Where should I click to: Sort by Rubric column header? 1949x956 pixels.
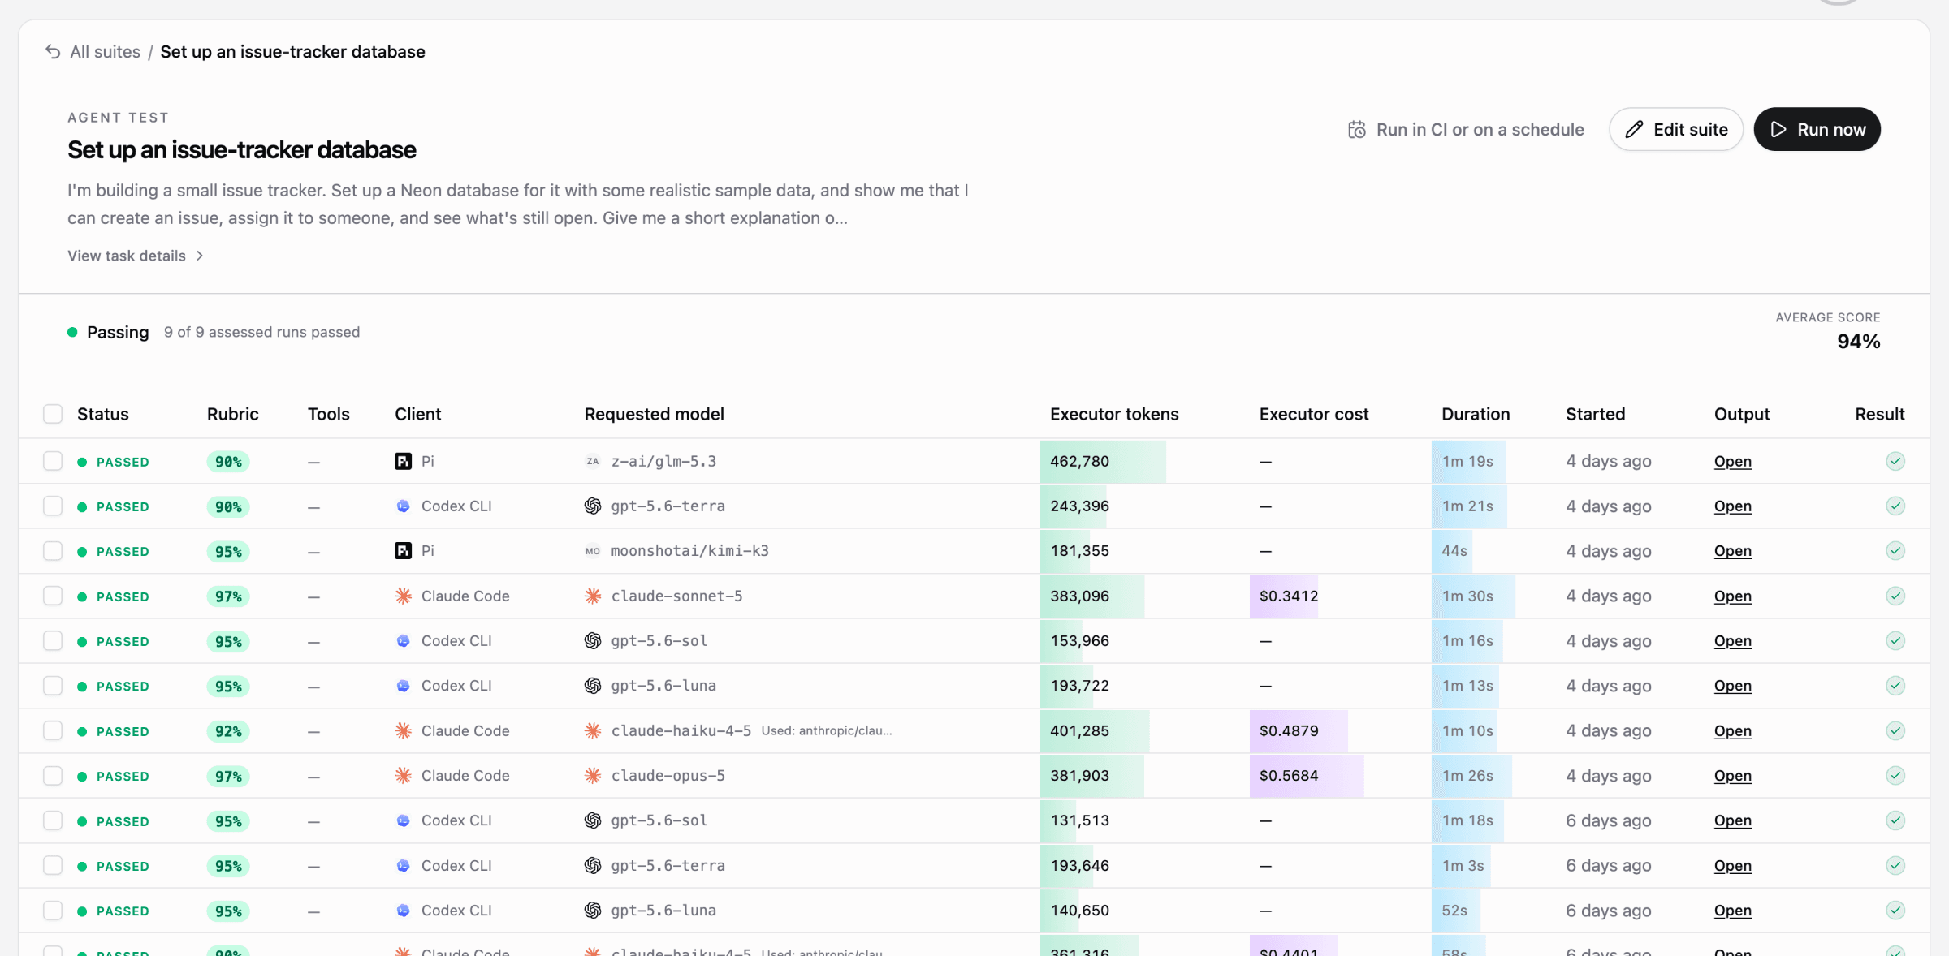(x=233, y=414)
